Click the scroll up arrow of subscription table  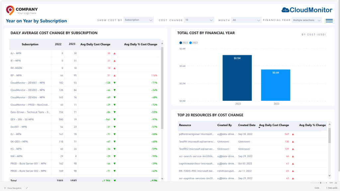pyautogui.click(x=162, y=44)
